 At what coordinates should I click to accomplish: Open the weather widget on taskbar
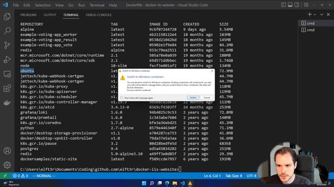click(x=11, y=183)
